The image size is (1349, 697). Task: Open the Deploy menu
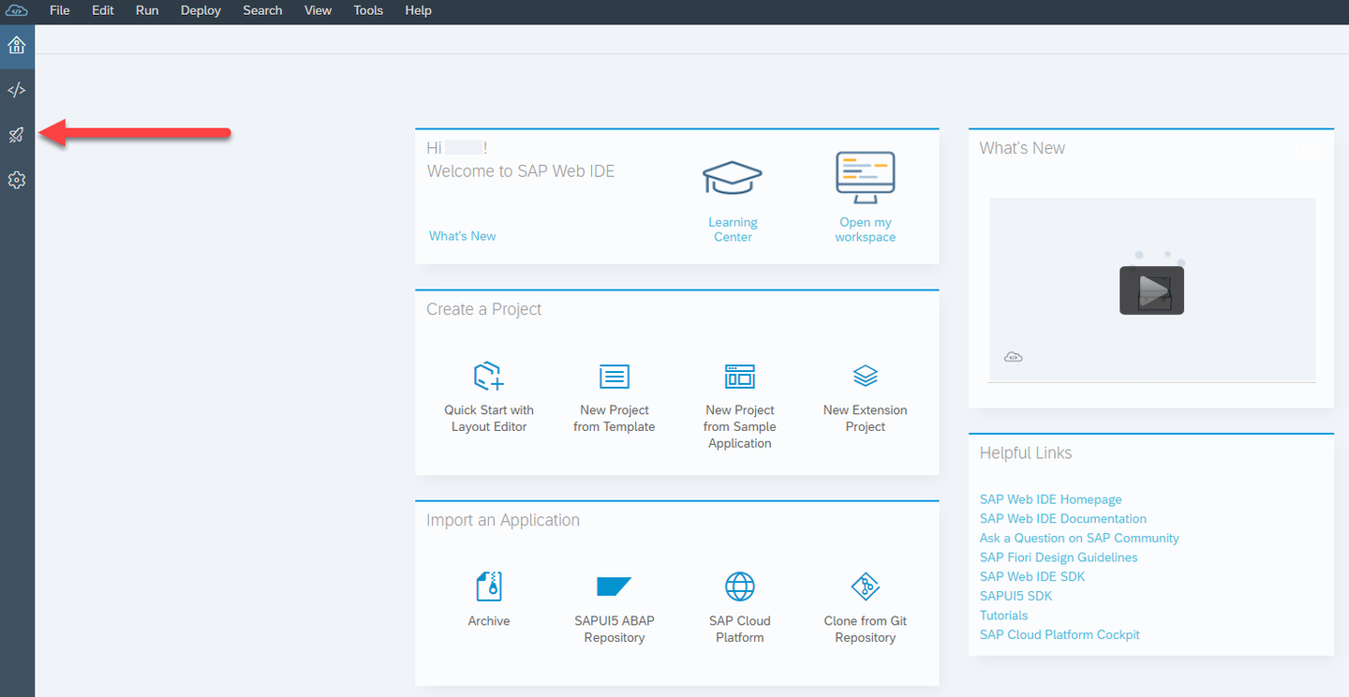tap(200, 10)
